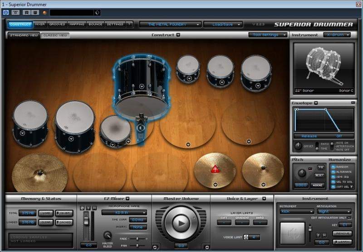Click the bottom-left corner icon of Master Volume

[155, 247]
